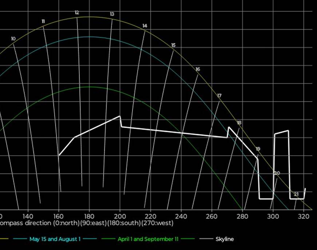The width and height of the screenshot is (317, 250).
Task: Toggle the May 15 and August 1 legend entry
Action: point(55,239)
